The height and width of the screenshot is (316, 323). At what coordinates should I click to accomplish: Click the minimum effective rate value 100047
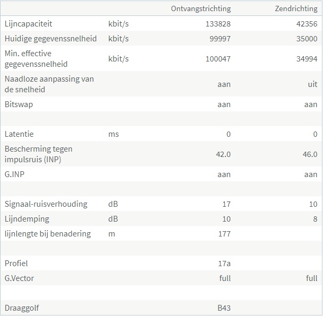(x=218, y=59)
